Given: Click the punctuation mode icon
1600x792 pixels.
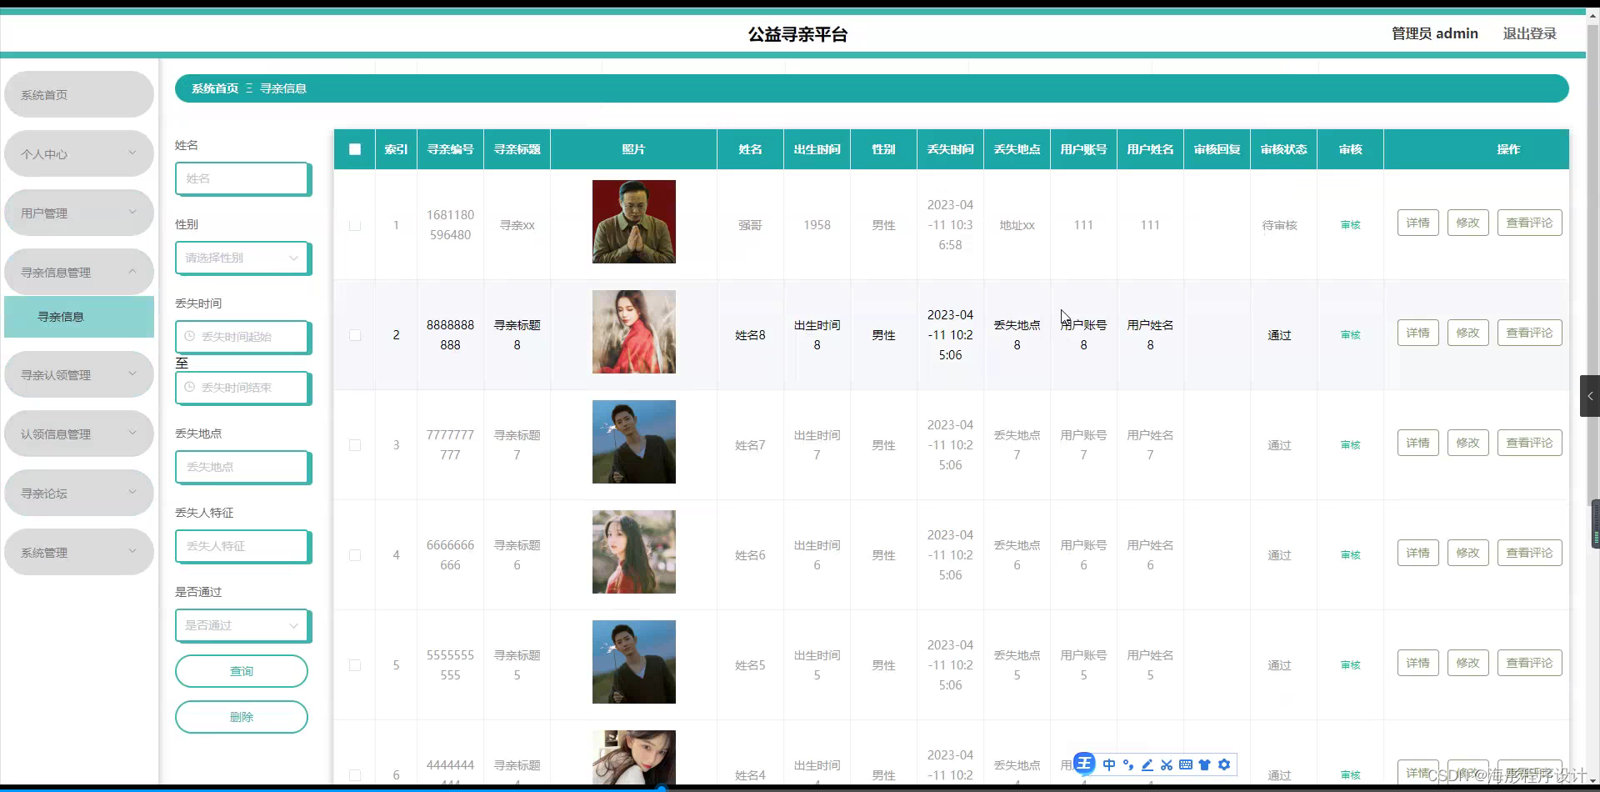Looking at the screenshot, I should pos(1128,764).
